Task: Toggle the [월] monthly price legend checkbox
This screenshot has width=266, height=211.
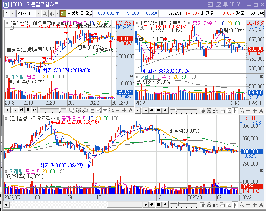Action: (7, 23)
